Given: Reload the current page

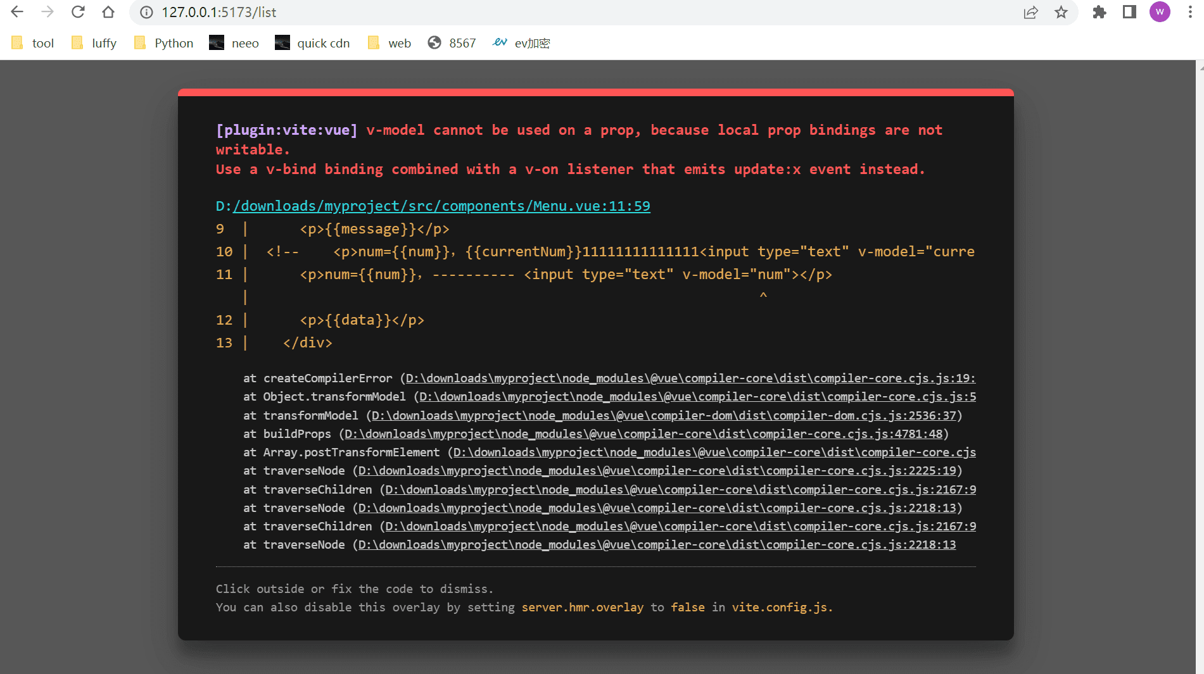Looking at the screenshot, I should coord(78,12).
